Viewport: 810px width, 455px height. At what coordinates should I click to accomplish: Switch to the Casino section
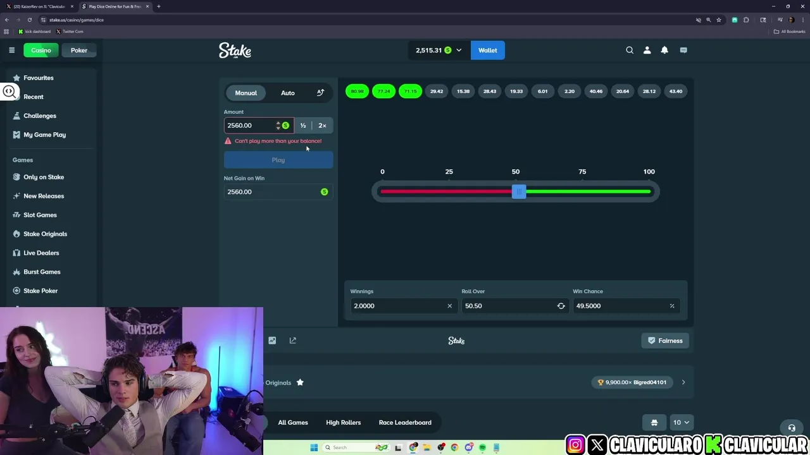(x=41, y=50)
